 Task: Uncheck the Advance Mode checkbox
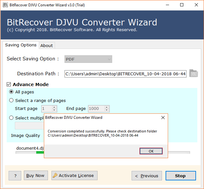click(9, 84)
